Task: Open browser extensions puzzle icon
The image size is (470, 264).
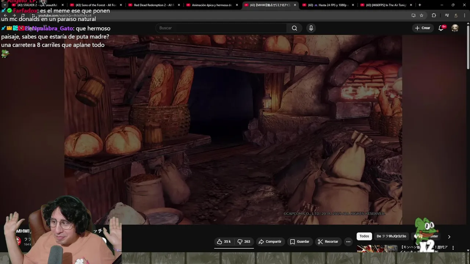Action: tap(434, 15)
